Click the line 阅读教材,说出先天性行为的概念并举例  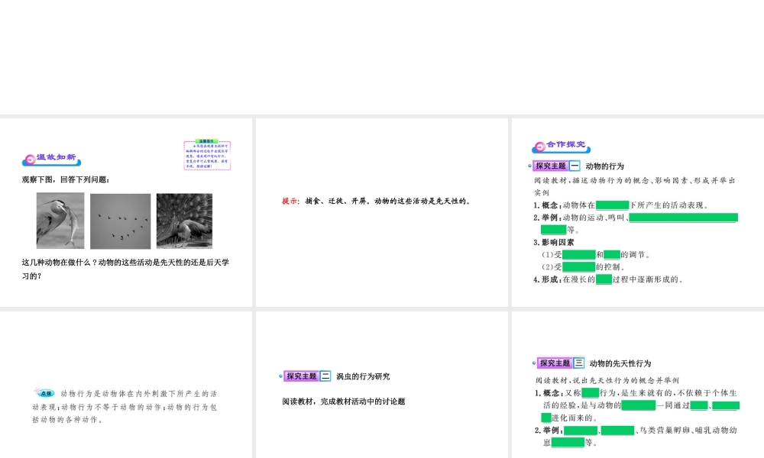[607, 380]
